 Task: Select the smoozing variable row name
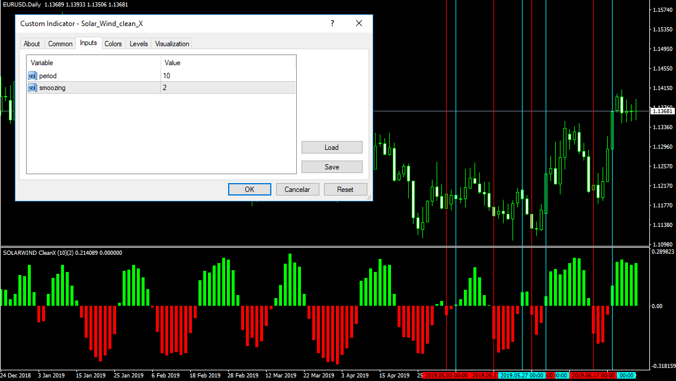52,88
